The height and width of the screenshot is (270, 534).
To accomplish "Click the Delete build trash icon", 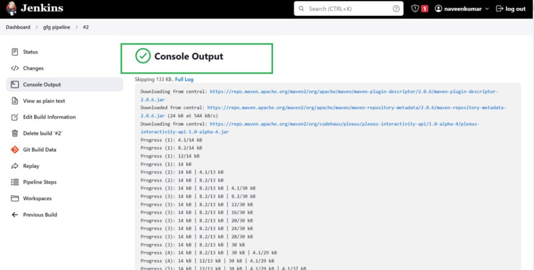I will click(15, 133).
